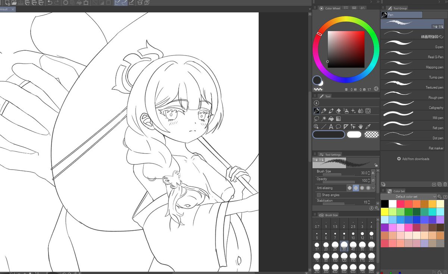Image resolution: width=448 pixels, height=274 pixels.
Task: Check the Sharp angles checkbox
Action: pyautogui.click(x=319, y=195)
